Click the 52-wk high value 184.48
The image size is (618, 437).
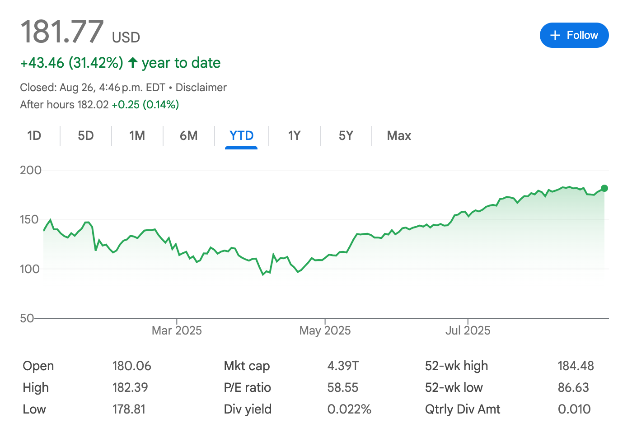pyautogui.click(x=576, y=366)
